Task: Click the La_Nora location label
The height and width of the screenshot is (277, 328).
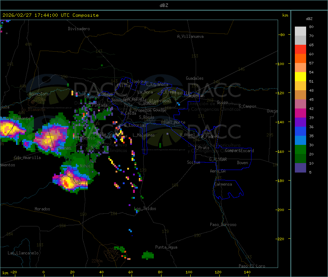Action: point(145,92)
